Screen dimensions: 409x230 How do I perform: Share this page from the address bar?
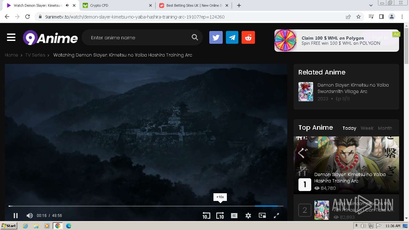[348, 17]
